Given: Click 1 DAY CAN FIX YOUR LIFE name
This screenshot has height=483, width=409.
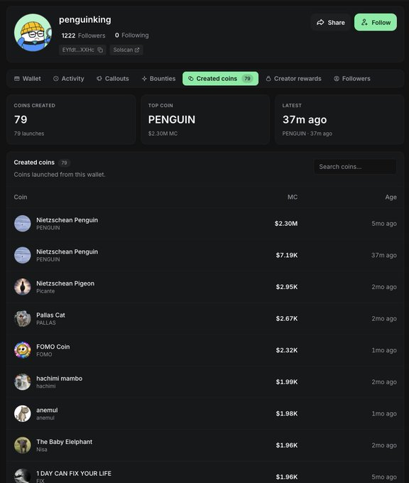Looking at the screenshot, I should (x=74, y=474).
